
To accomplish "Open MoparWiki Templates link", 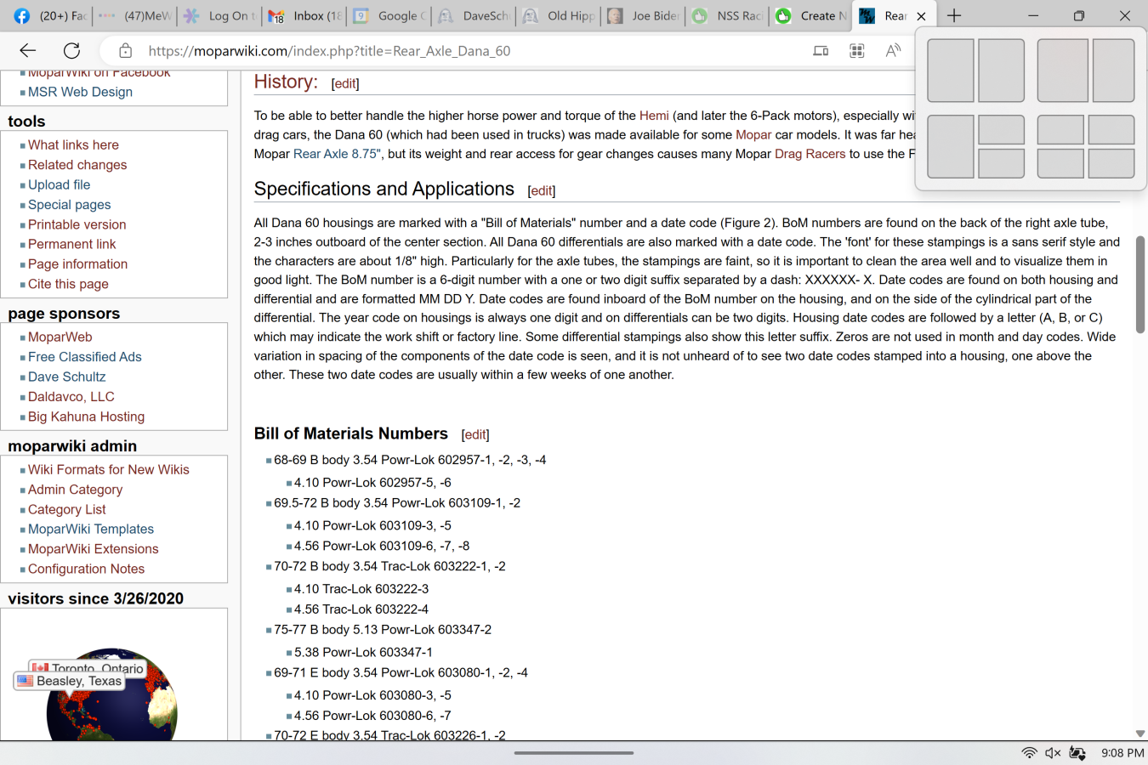I will click(x=90, y=530).
